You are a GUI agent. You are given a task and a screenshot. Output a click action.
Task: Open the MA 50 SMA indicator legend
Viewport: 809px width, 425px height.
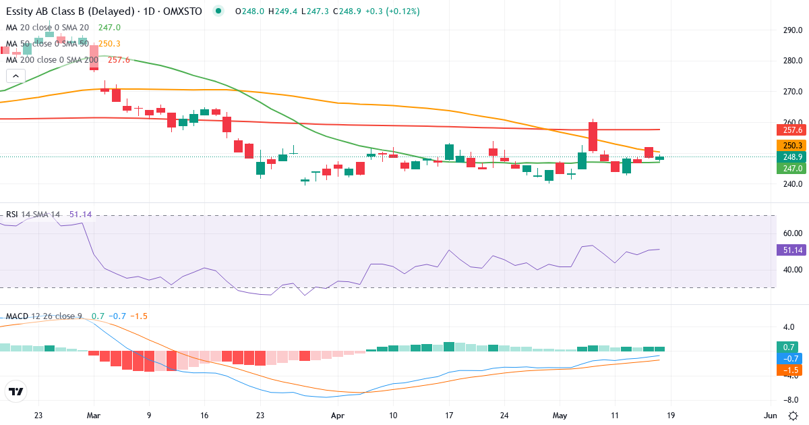click(x=63, y=44)
